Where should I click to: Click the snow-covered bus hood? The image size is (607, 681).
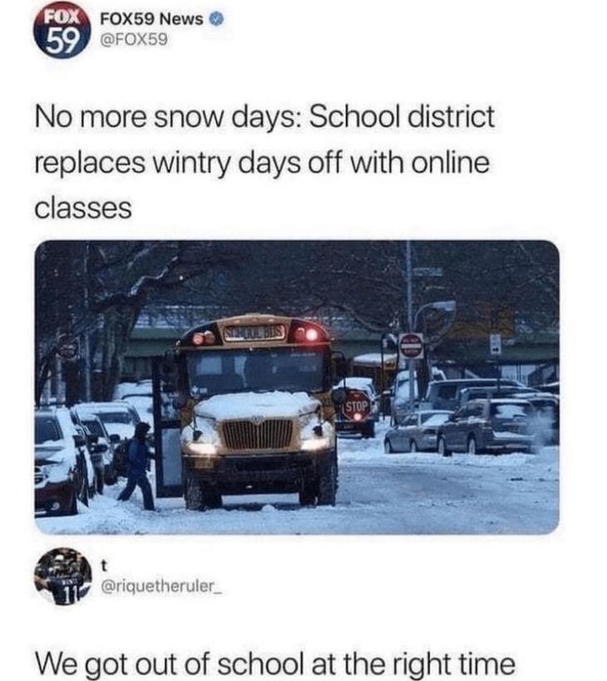256,405
